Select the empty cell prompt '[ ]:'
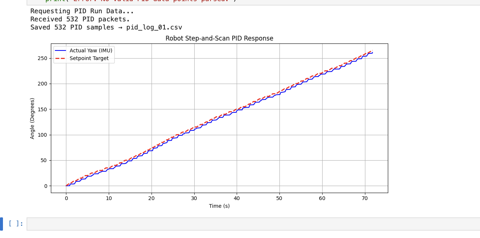480x238 pixels. pyautogui.click(x=16, y=224)
